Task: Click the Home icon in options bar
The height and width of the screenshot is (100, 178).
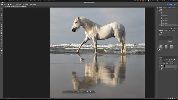Action: tap(2, 4)
